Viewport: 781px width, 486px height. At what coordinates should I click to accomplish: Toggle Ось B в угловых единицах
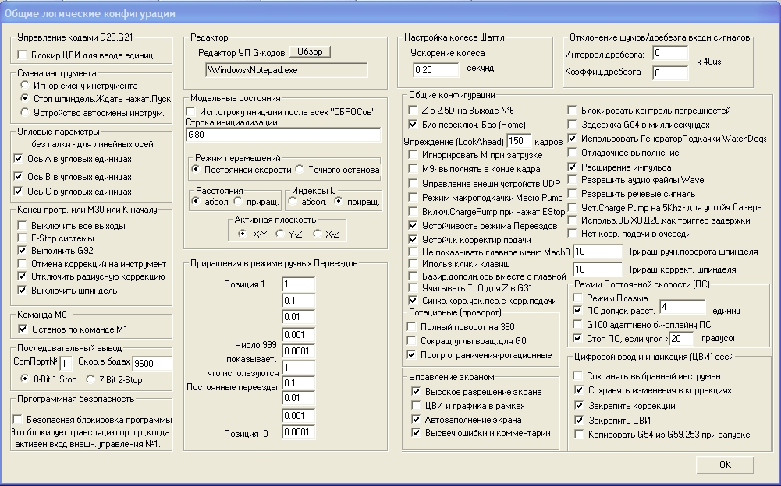click(x=19, y=177)
